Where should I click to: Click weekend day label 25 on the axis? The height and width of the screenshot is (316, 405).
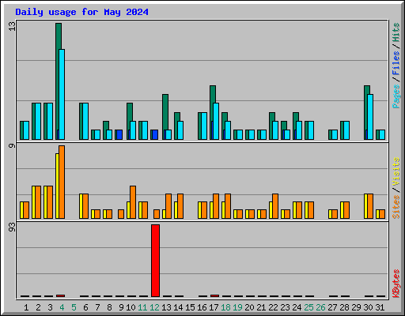(x=308, y=307)
